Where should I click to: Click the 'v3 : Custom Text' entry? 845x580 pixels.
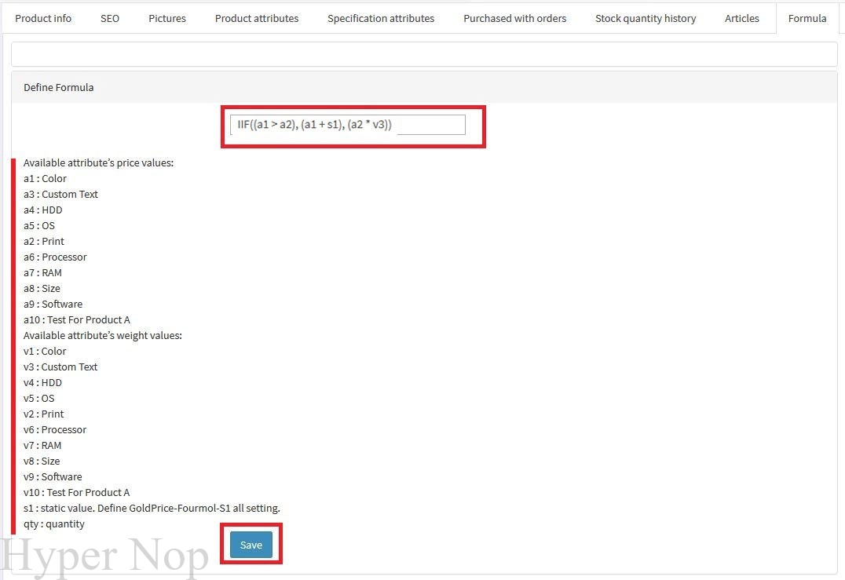60,367
